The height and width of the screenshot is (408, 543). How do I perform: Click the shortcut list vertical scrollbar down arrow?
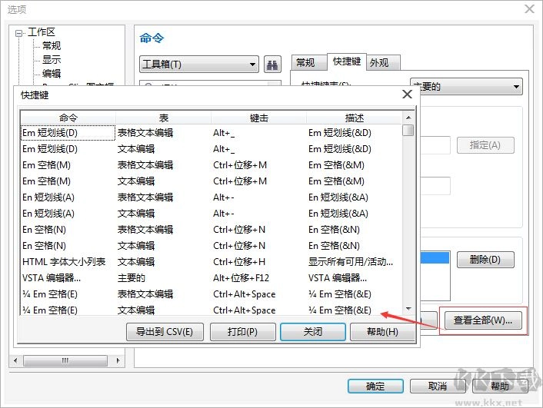tap(408, 309)
